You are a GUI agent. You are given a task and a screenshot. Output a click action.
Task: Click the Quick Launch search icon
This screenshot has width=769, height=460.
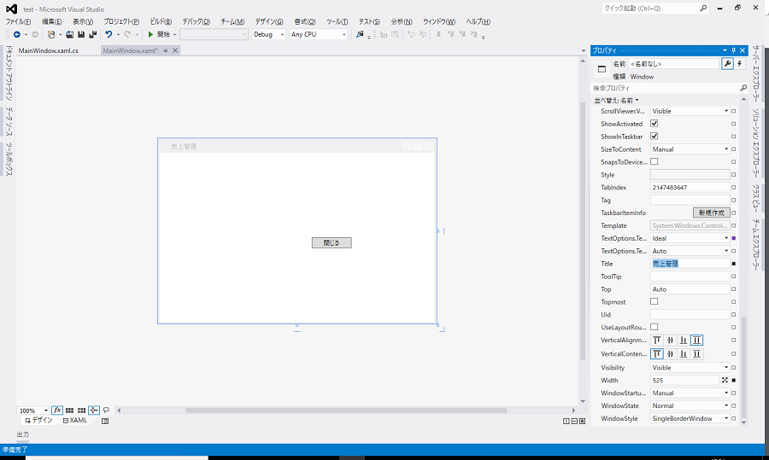[x=703, y=9]
